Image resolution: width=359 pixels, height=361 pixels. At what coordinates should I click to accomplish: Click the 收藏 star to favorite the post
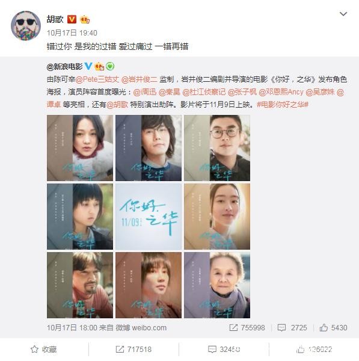pyautogui.click(x=34, y=349)
